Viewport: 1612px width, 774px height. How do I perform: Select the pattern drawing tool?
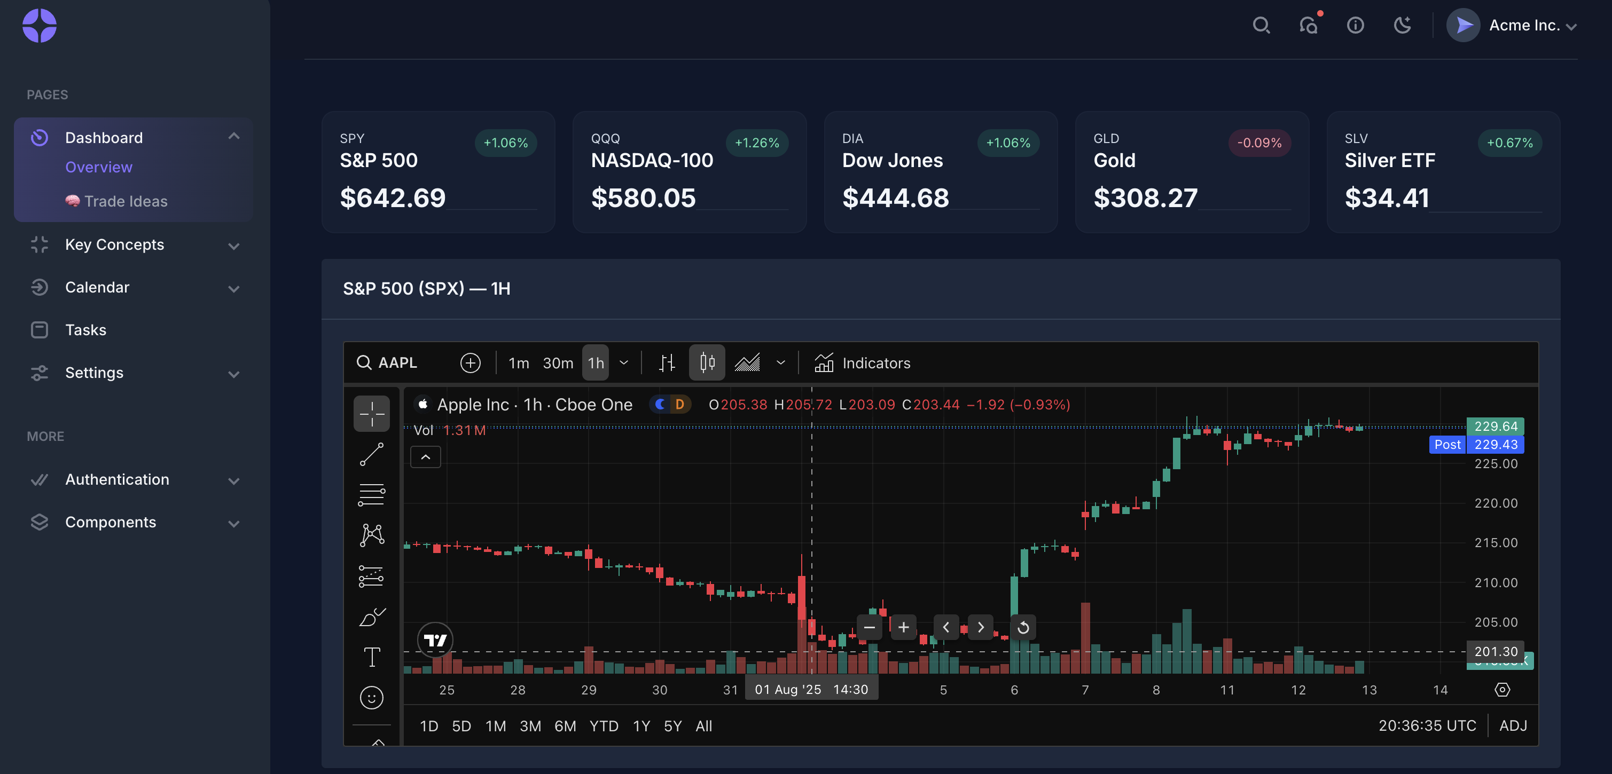[372, 535]
